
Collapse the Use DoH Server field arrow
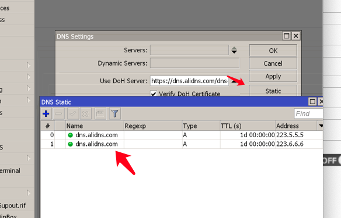click(235, 81)
